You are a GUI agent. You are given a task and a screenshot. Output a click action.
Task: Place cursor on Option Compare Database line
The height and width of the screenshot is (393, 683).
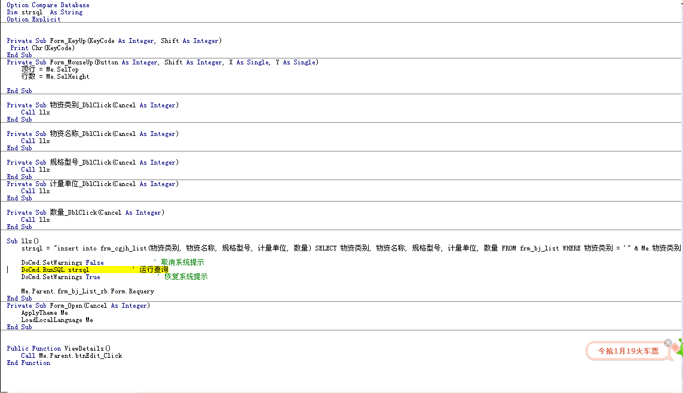coord(48,5)
